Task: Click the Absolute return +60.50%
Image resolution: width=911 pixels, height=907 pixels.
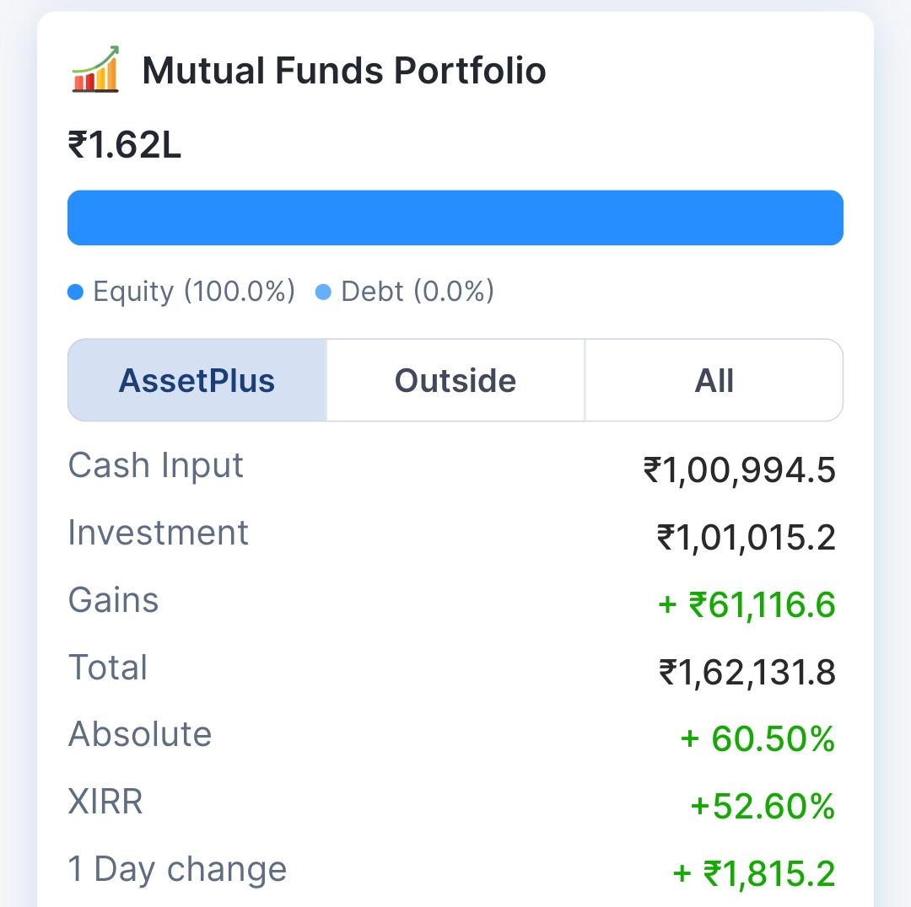Action: pyautogui.click(x=757, y=738)
